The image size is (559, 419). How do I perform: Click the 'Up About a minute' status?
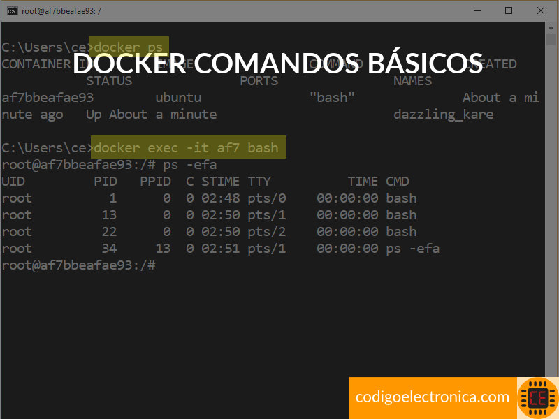point(151,115)
